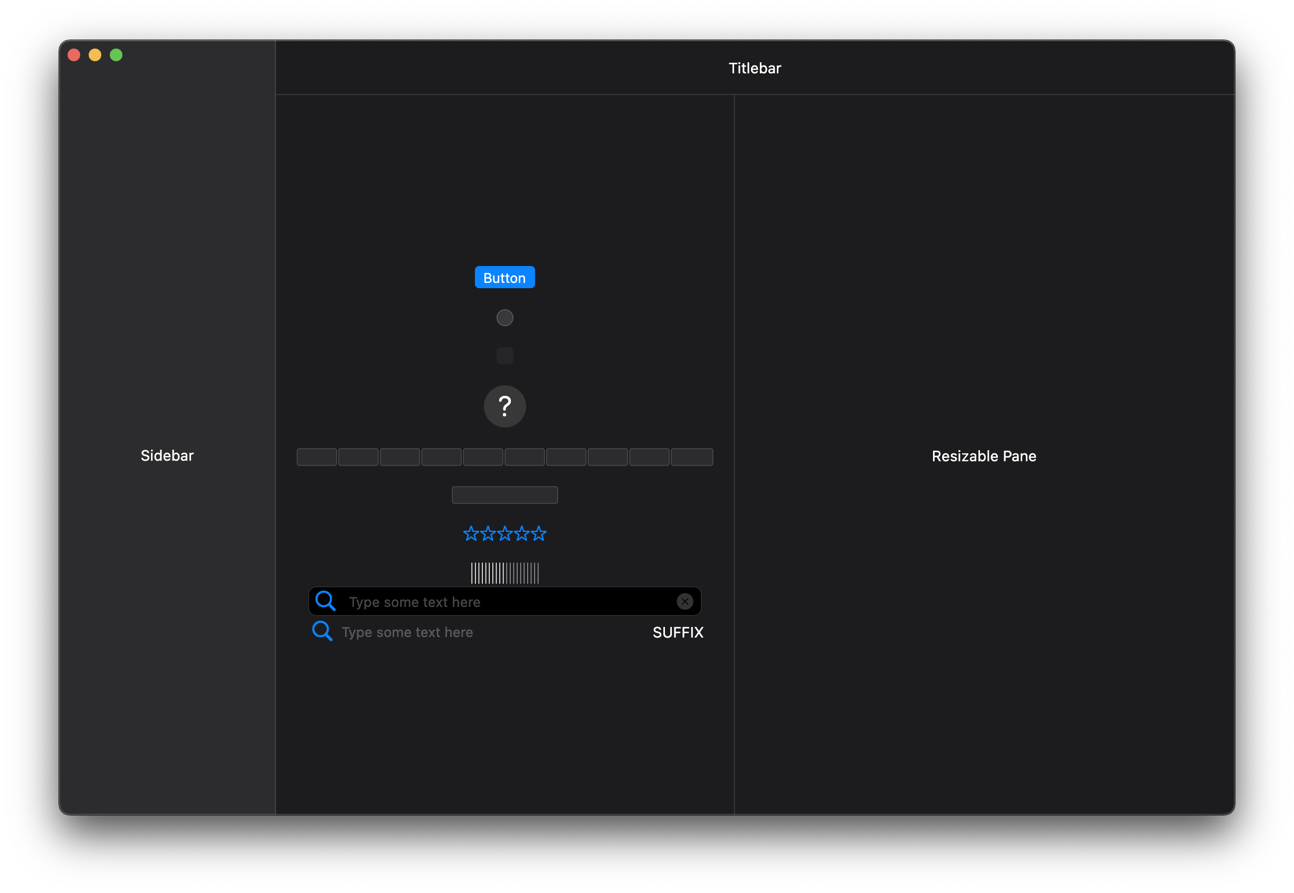Click the blue Button

click(x=505, y=278)
